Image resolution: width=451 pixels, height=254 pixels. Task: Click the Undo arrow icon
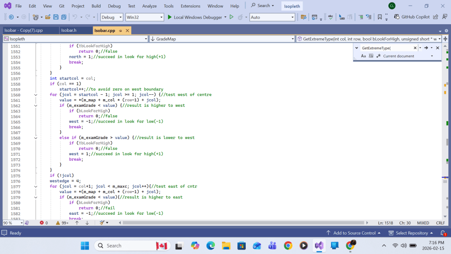(75, 17)
